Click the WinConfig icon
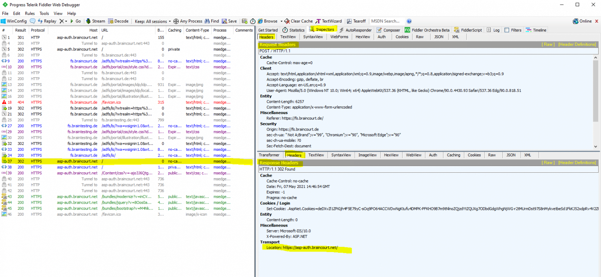Screen dimensions: 601x277 pos(14,21)
